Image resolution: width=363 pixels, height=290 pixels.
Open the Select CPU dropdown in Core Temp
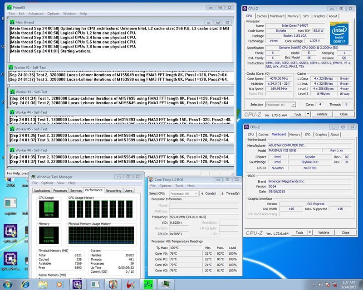(184, 193)
